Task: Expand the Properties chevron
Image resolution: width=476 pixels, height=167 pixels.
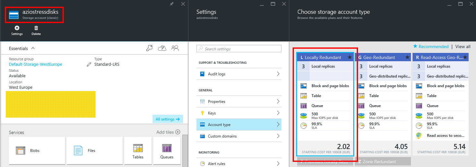Action: [278, 102]
